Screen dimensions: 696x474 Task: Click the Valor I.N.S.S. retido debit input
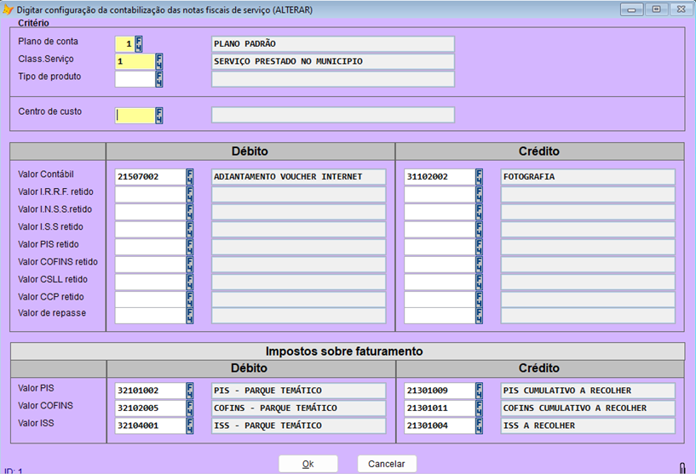(150, 212)
